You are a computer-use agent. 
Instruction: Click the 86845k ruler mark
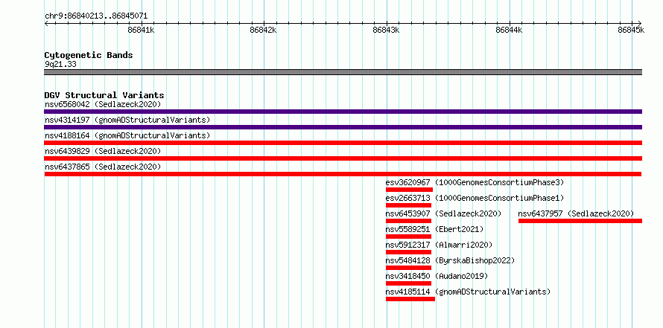pyautogui.click(x=631, y=30)
